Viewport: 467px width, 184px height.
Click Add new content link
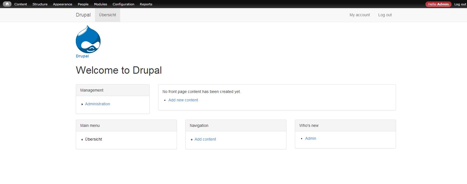click(183, 100)
